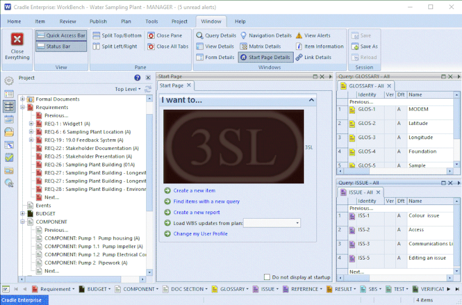This screenshot has height=305, width=462.
Task: Click Find items with a new query
Action: (x=206, y=202)
